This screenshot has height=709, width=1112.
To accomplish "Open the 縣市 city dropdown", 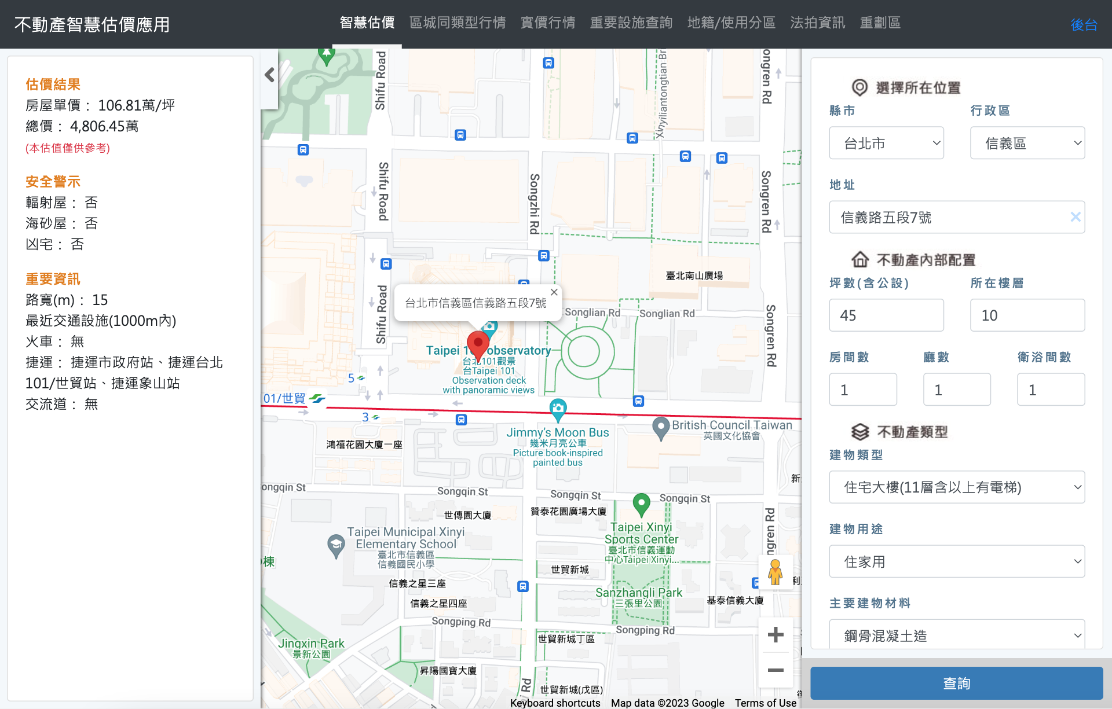I will (886, 143).
